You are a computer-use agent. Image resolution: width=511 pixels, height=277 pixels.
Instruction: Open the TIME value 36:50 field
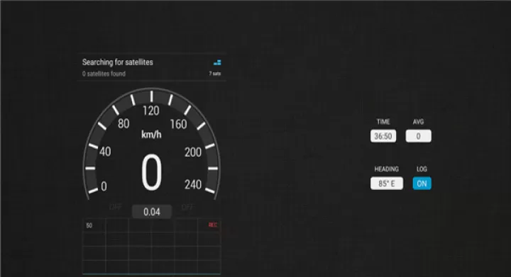click(x=383, y=136)
